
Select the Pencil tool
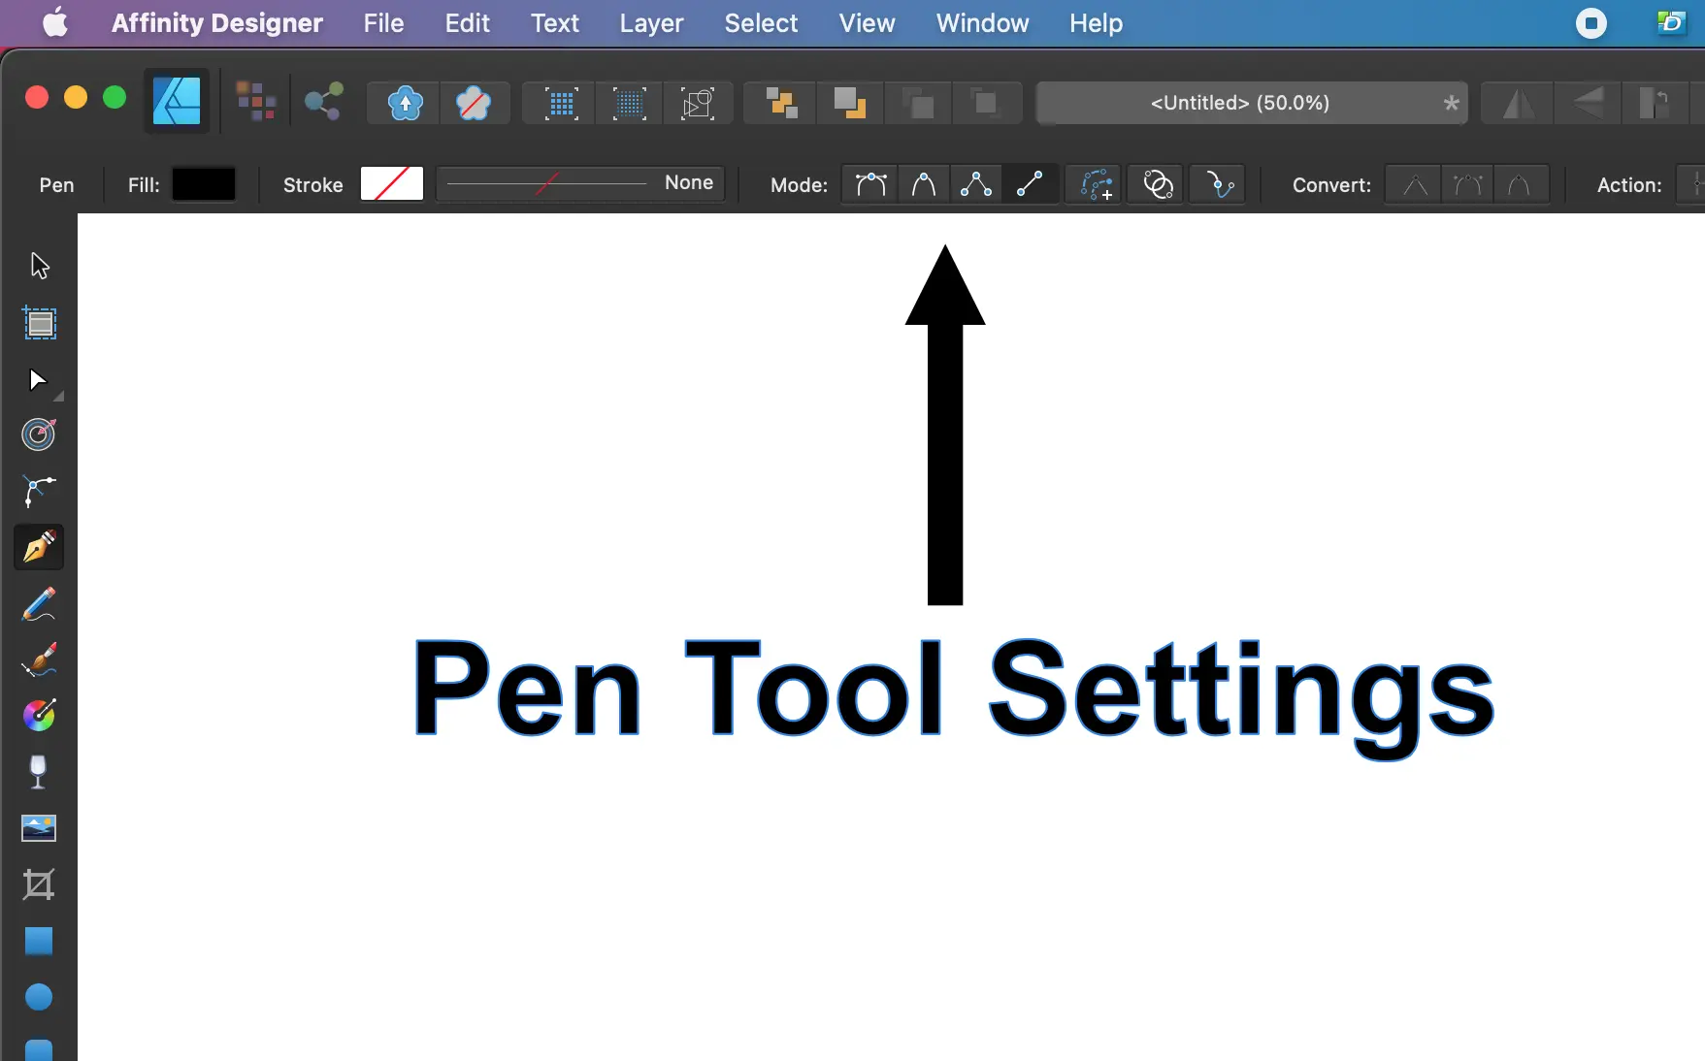[39, 603]
